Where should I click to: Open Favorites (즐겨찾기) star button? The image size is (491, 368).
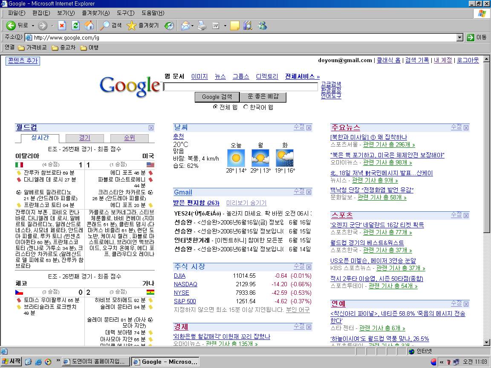click(143, 26)
